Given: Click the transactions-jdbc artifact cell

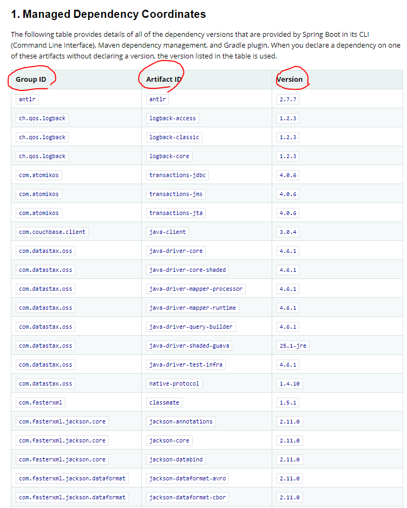Looking at the screenshot, I should [x=178, y=175].
